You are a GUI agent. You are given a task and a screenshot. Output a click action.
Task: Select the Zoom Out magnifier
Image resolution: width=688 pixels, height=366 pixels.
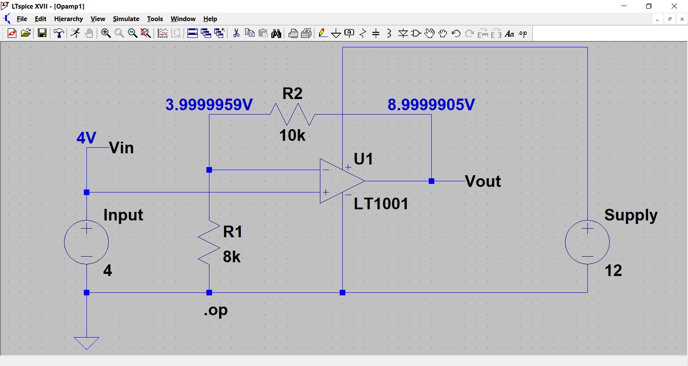click(x=132, y=33)
